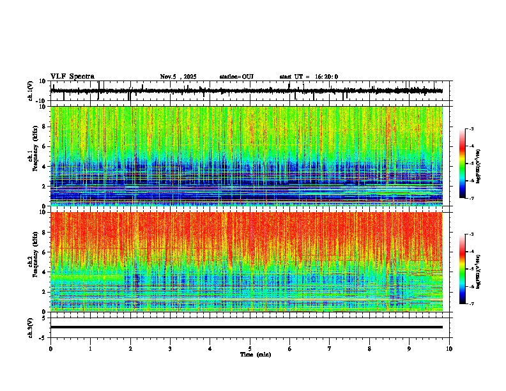The height and width of the screenshot is (391, 506).
Task: Click the "VLF Spectra" plot title
Action: (x=72, y=77)
